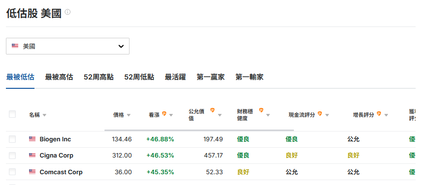This screenshot has height=185, width=425.
Task: Click the pro badge icon on 財務穩健度 column
Action: tap(261, 110)
